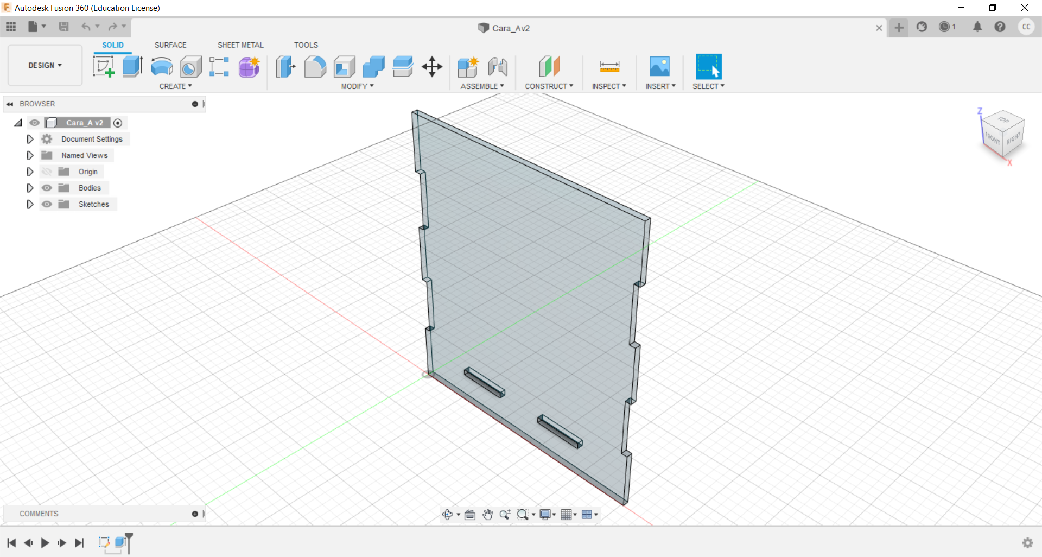The height and width of the screenshot is (557, 1042).
Task: Open the Rectangular Pattern tool
Action: [x=219, y=67]
